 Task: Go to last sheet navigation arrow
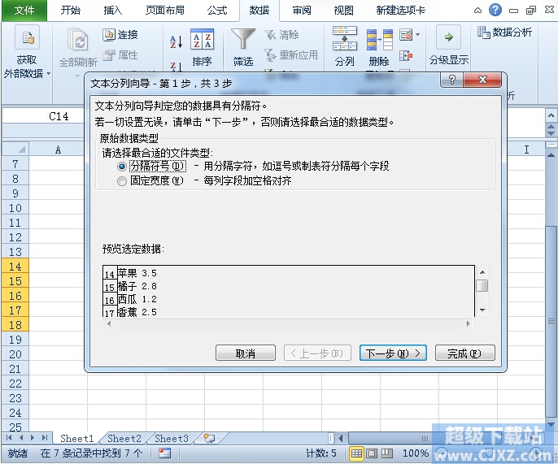point(45,437)
